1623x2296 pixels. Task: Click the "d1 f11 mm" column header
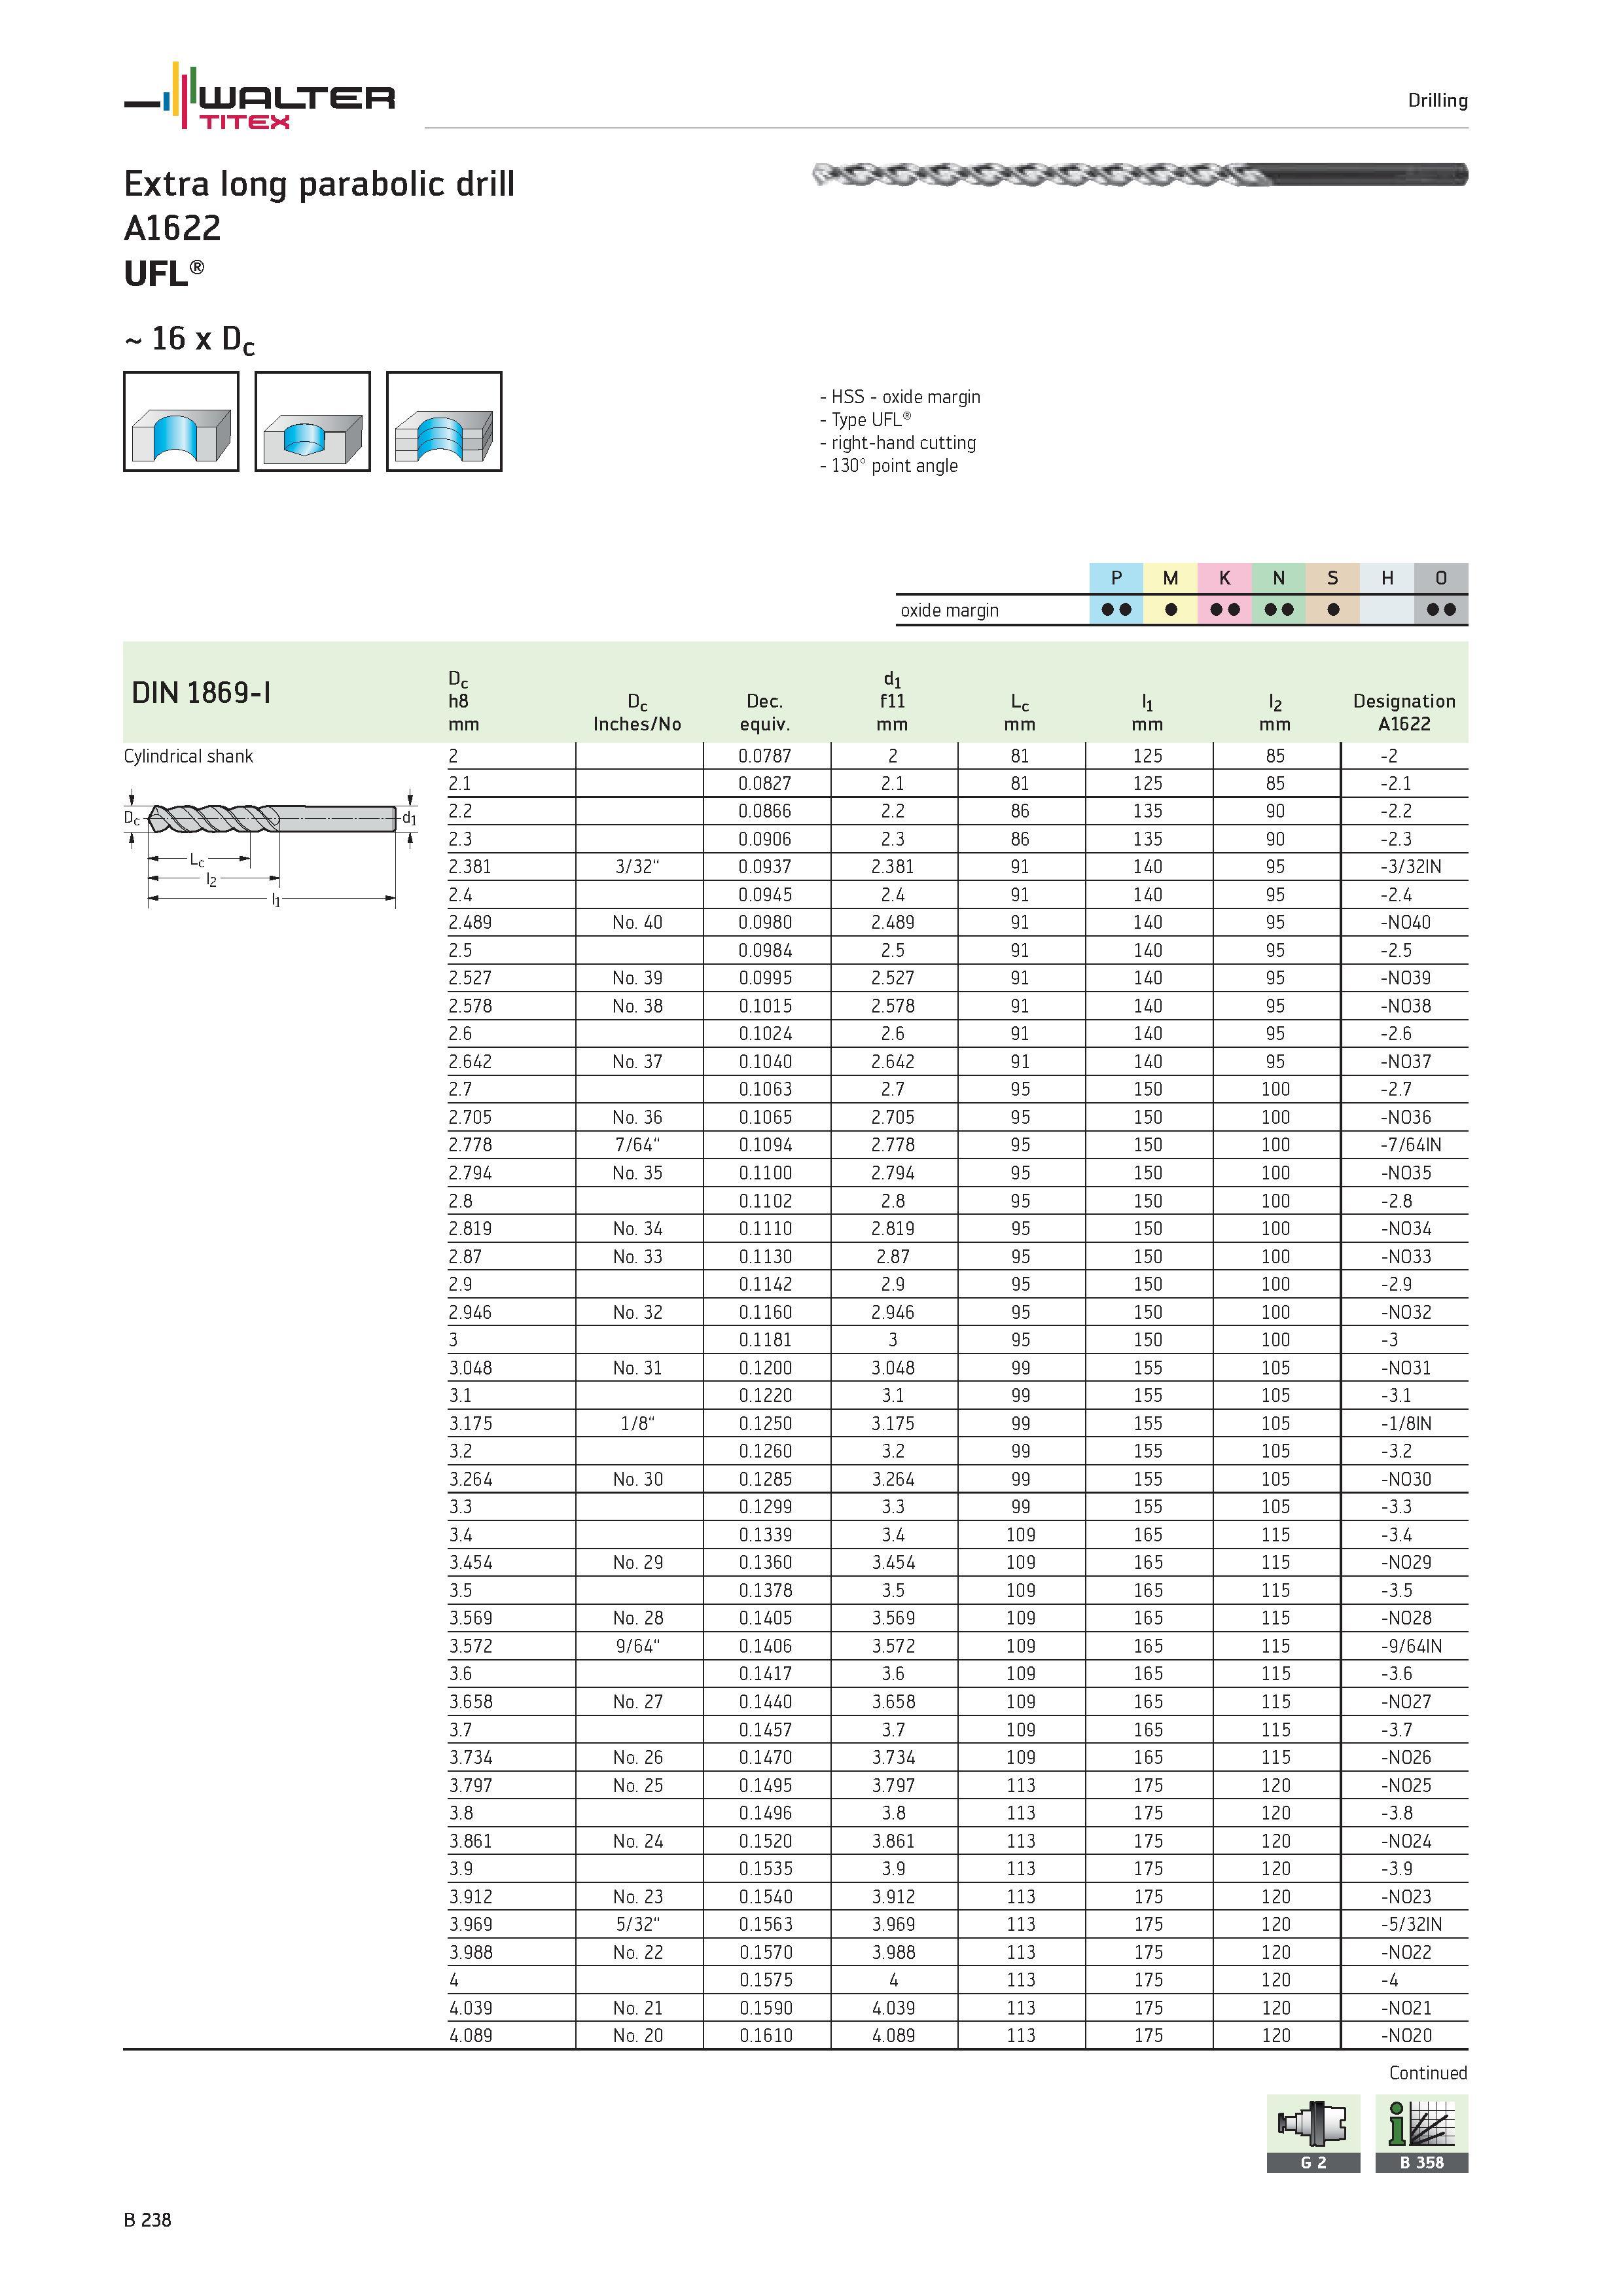892,702
